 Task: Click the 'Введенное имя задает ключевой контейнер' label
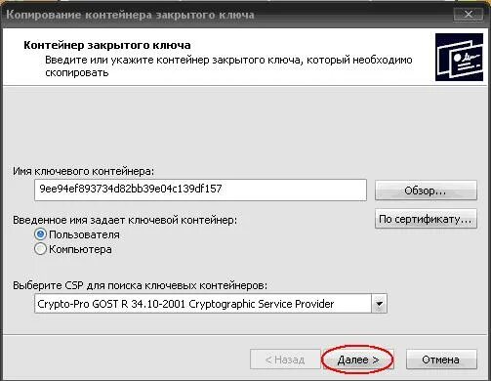(x=125, y=220)
